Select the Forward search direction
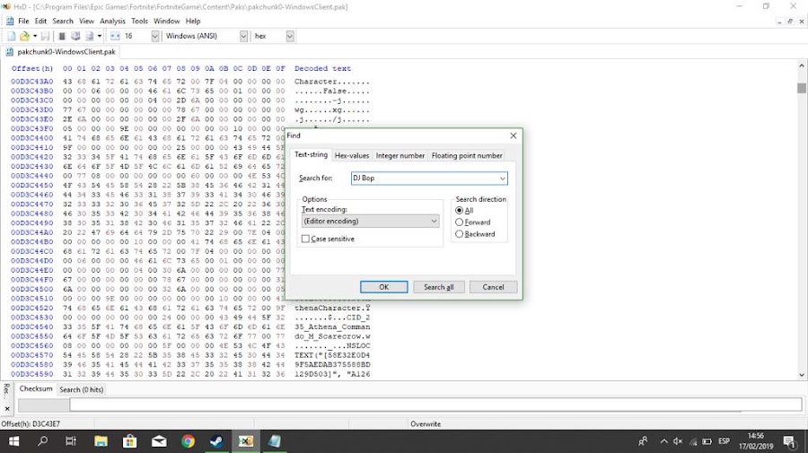 tap(459, 222)
